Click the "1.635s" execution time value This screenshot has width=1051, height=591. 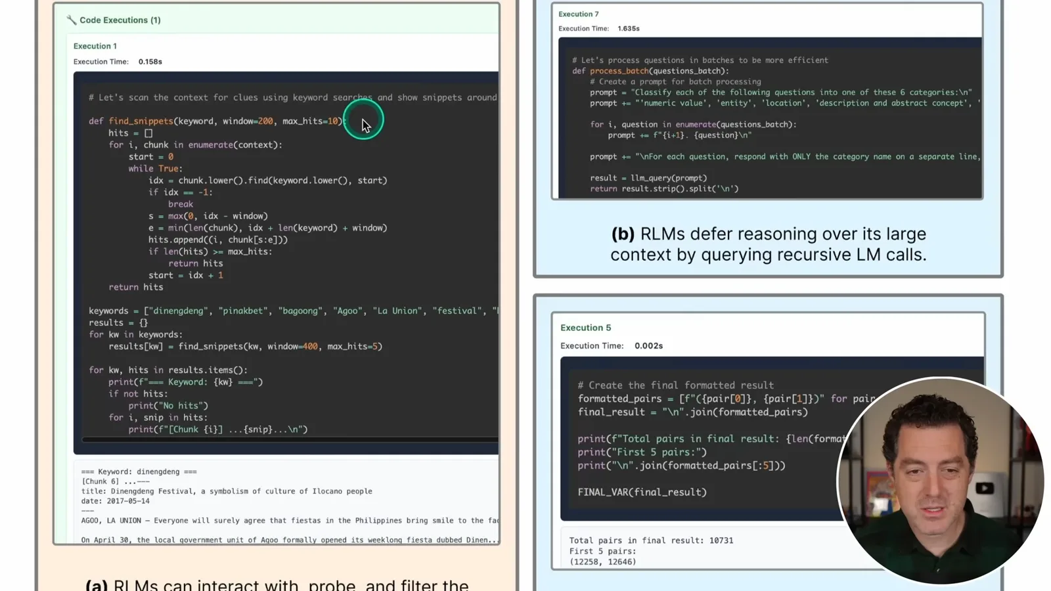click(x=629, y=29)
